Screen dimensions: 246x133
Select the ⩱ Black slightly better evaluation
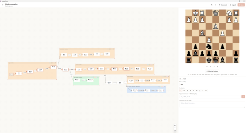pos(191,90)
